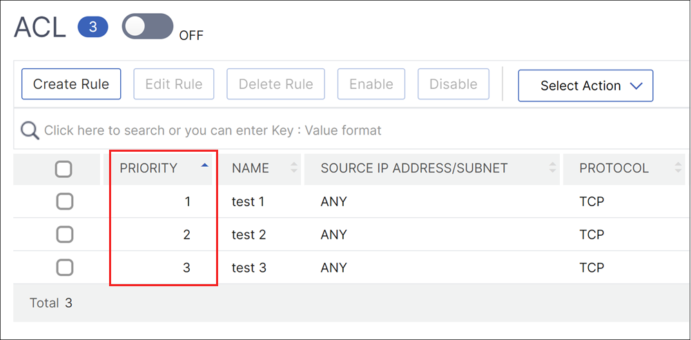Click priority value 2
The height and width of the screenshot is (340, 691).
coord(187,234)
